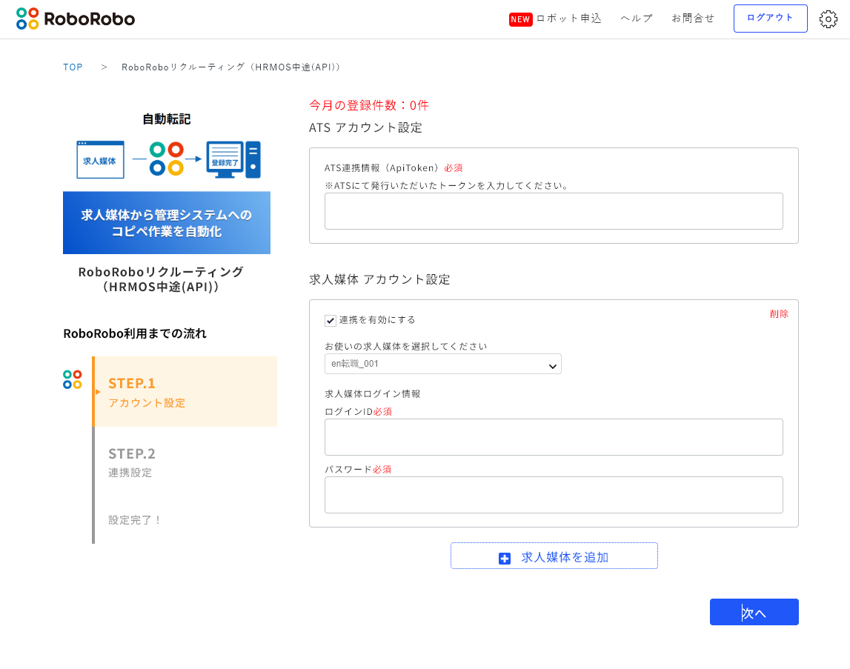Viewport: 850px width, 669px height.
Task: Click the sidebar title RoboRoboリクルーティング (HRMOS中途(API))
Action: click(161, 279)
